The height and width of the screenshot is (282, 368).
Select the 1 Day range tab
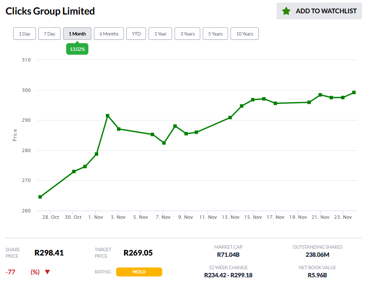click(x=25, y=34)
